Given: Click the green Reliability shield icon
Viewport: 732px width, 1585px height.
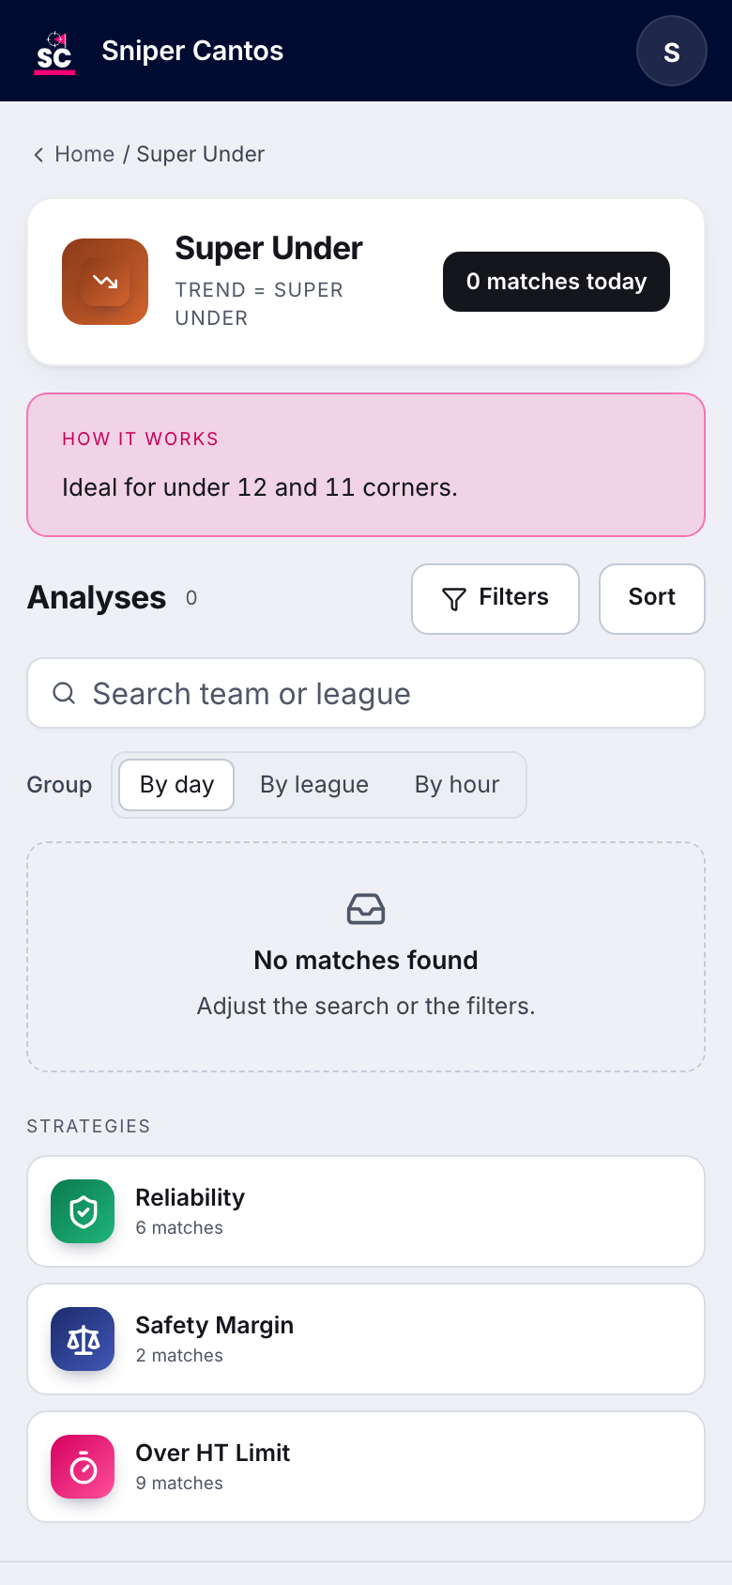Looking at the screenshot, I should pos(83,1211).
